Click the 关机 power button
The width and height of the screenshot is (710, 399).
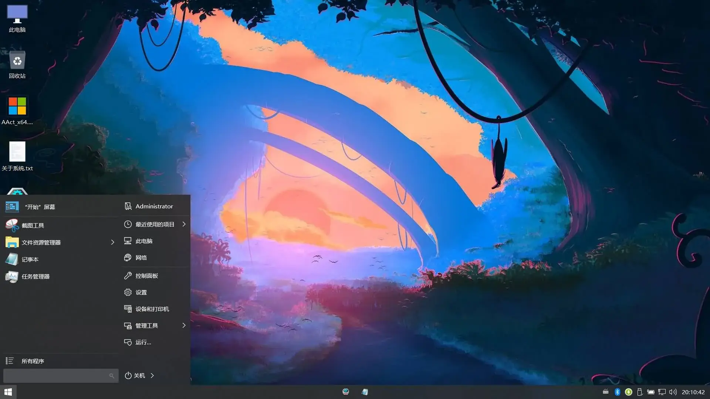(135, 375)
